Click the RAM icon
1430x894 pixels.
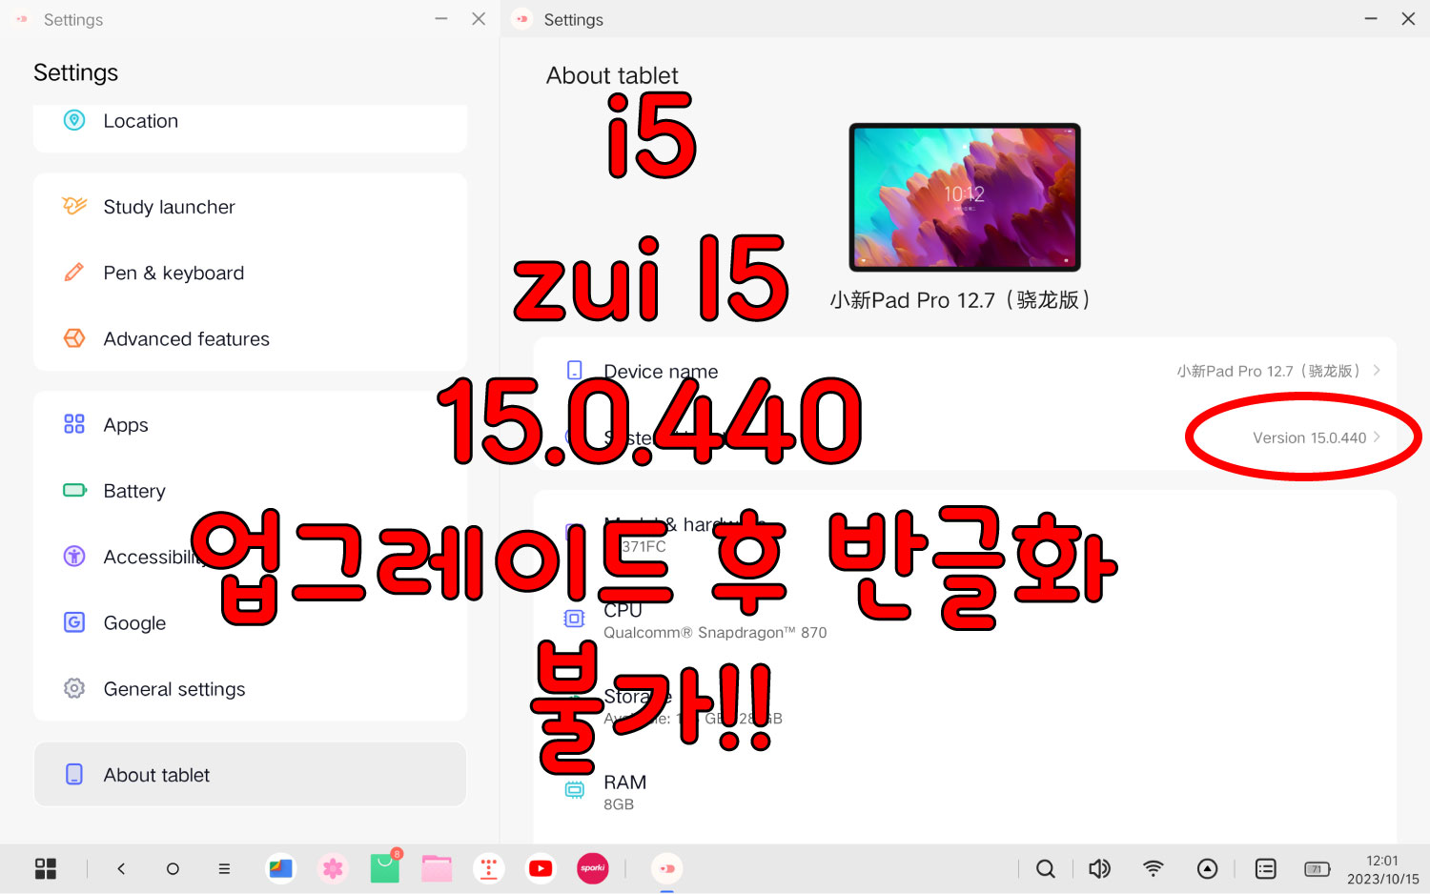(x=574, y=790)
